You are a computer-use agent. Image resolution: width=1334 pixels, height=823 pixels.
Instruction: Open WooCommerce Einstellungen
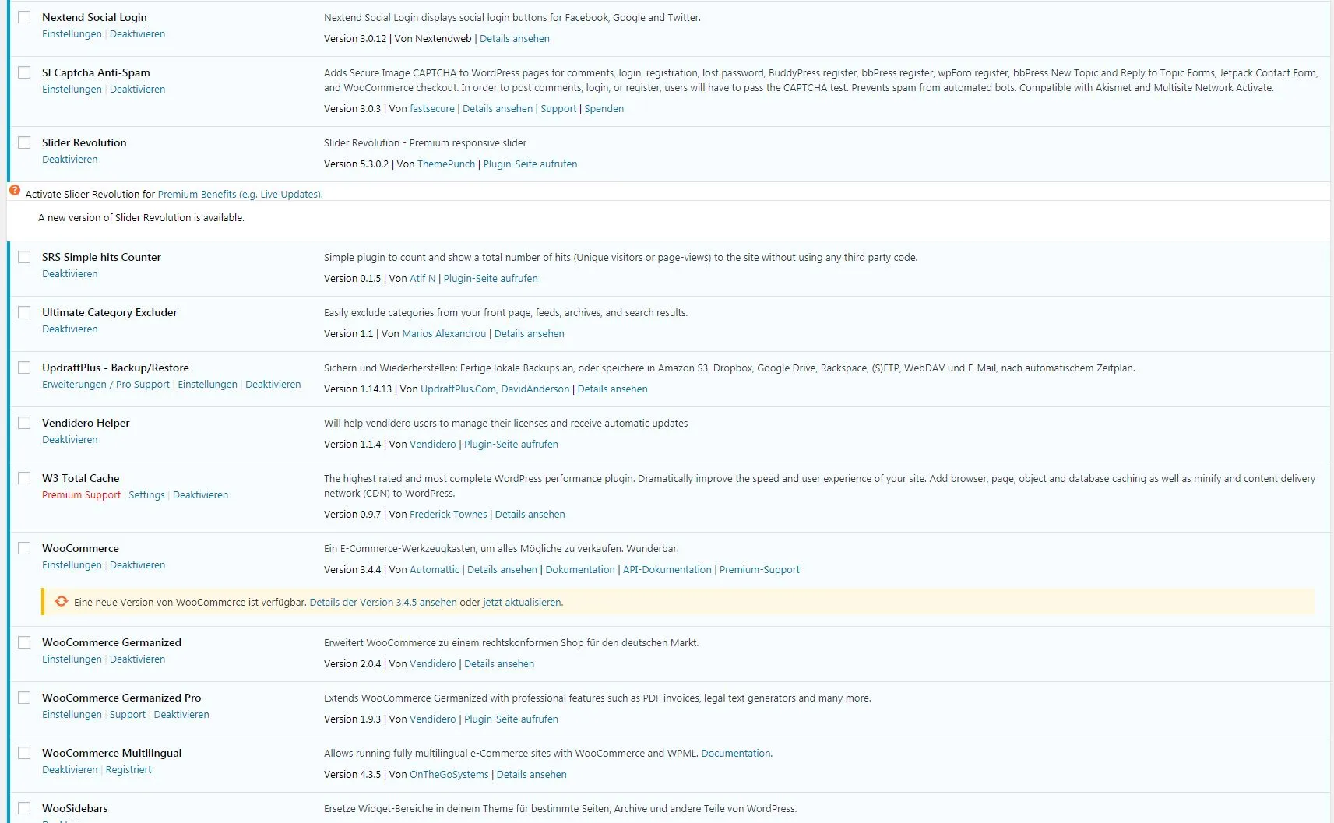pyautogui.click(x=72, y=565)
